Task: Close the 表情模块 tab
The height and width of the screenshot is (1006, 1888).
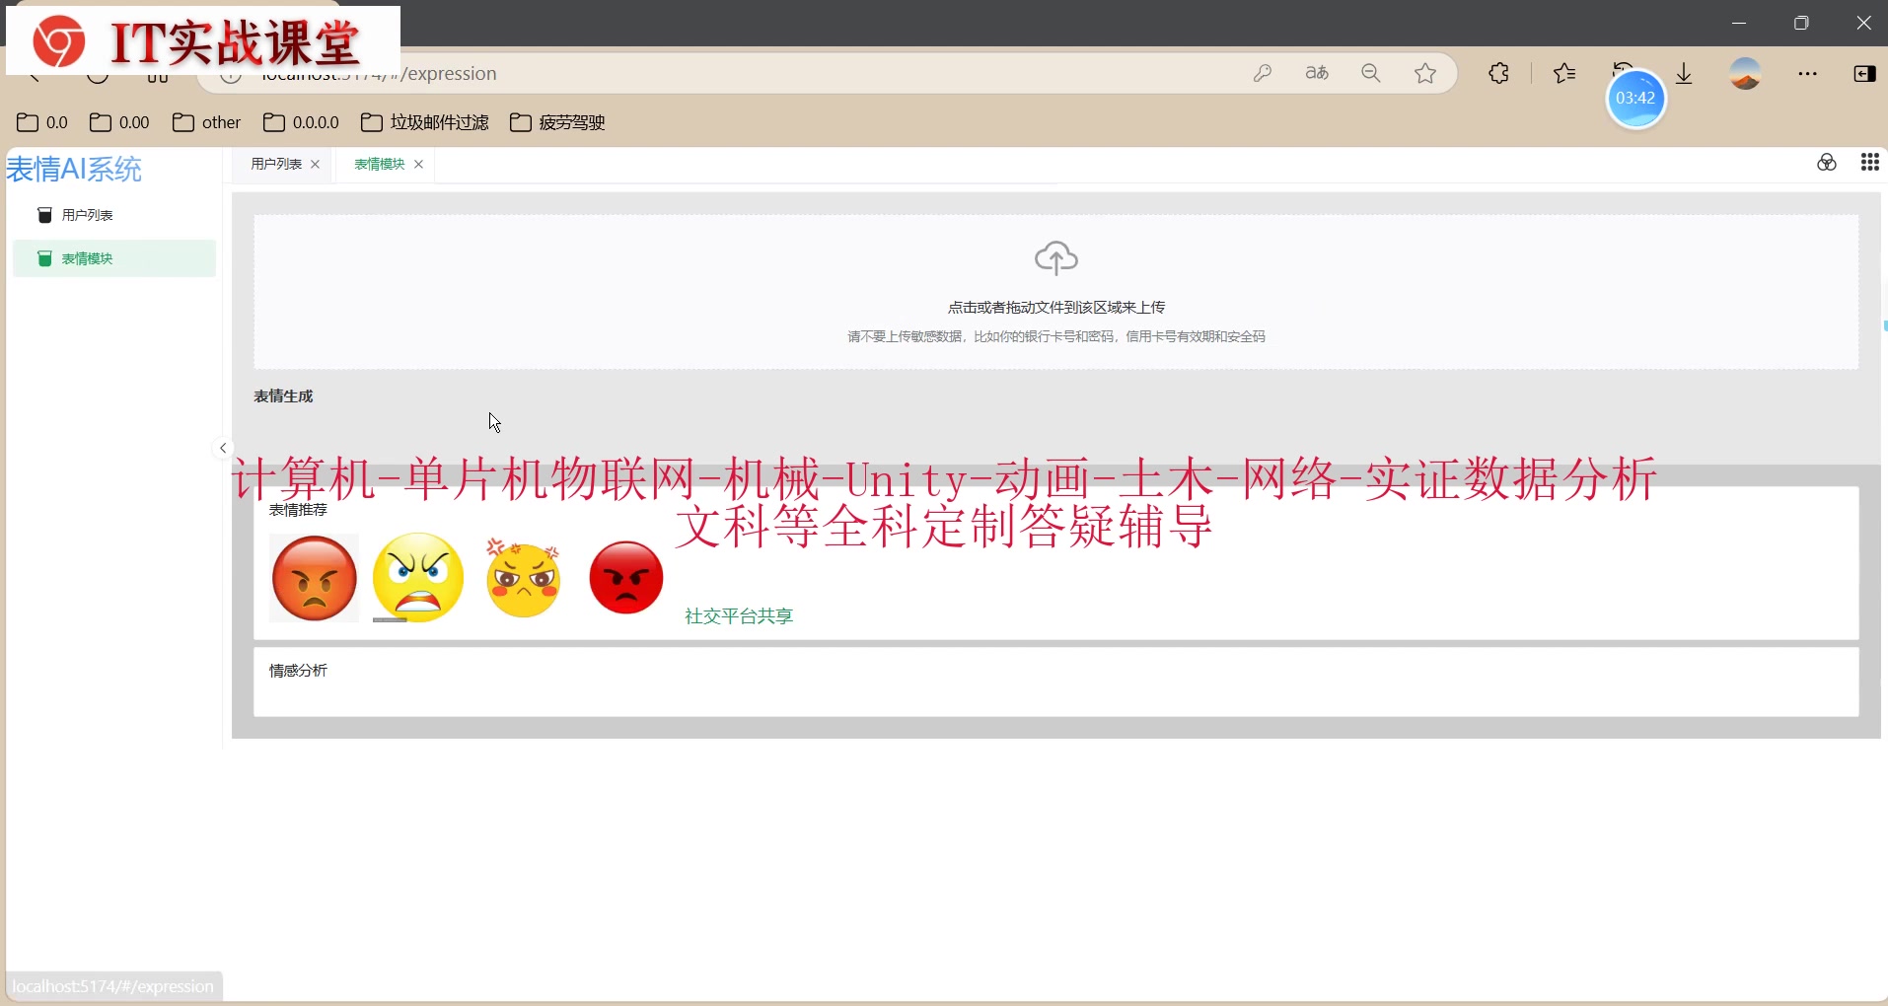Action: [419, 165]
